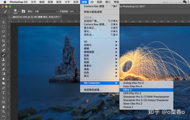Expand the 渲染 submenu
The image size is (190, 120).
pos(100,69)
